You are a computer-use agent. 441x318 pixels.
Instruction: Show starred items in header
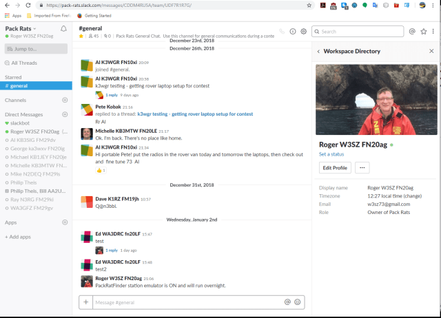click(x=424, y=32)
